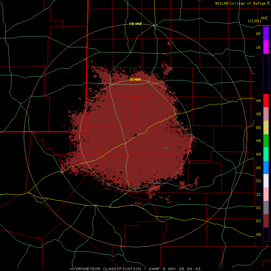
Task: Select the BD yellow legend swatch
Action: [x=266, y=128]
